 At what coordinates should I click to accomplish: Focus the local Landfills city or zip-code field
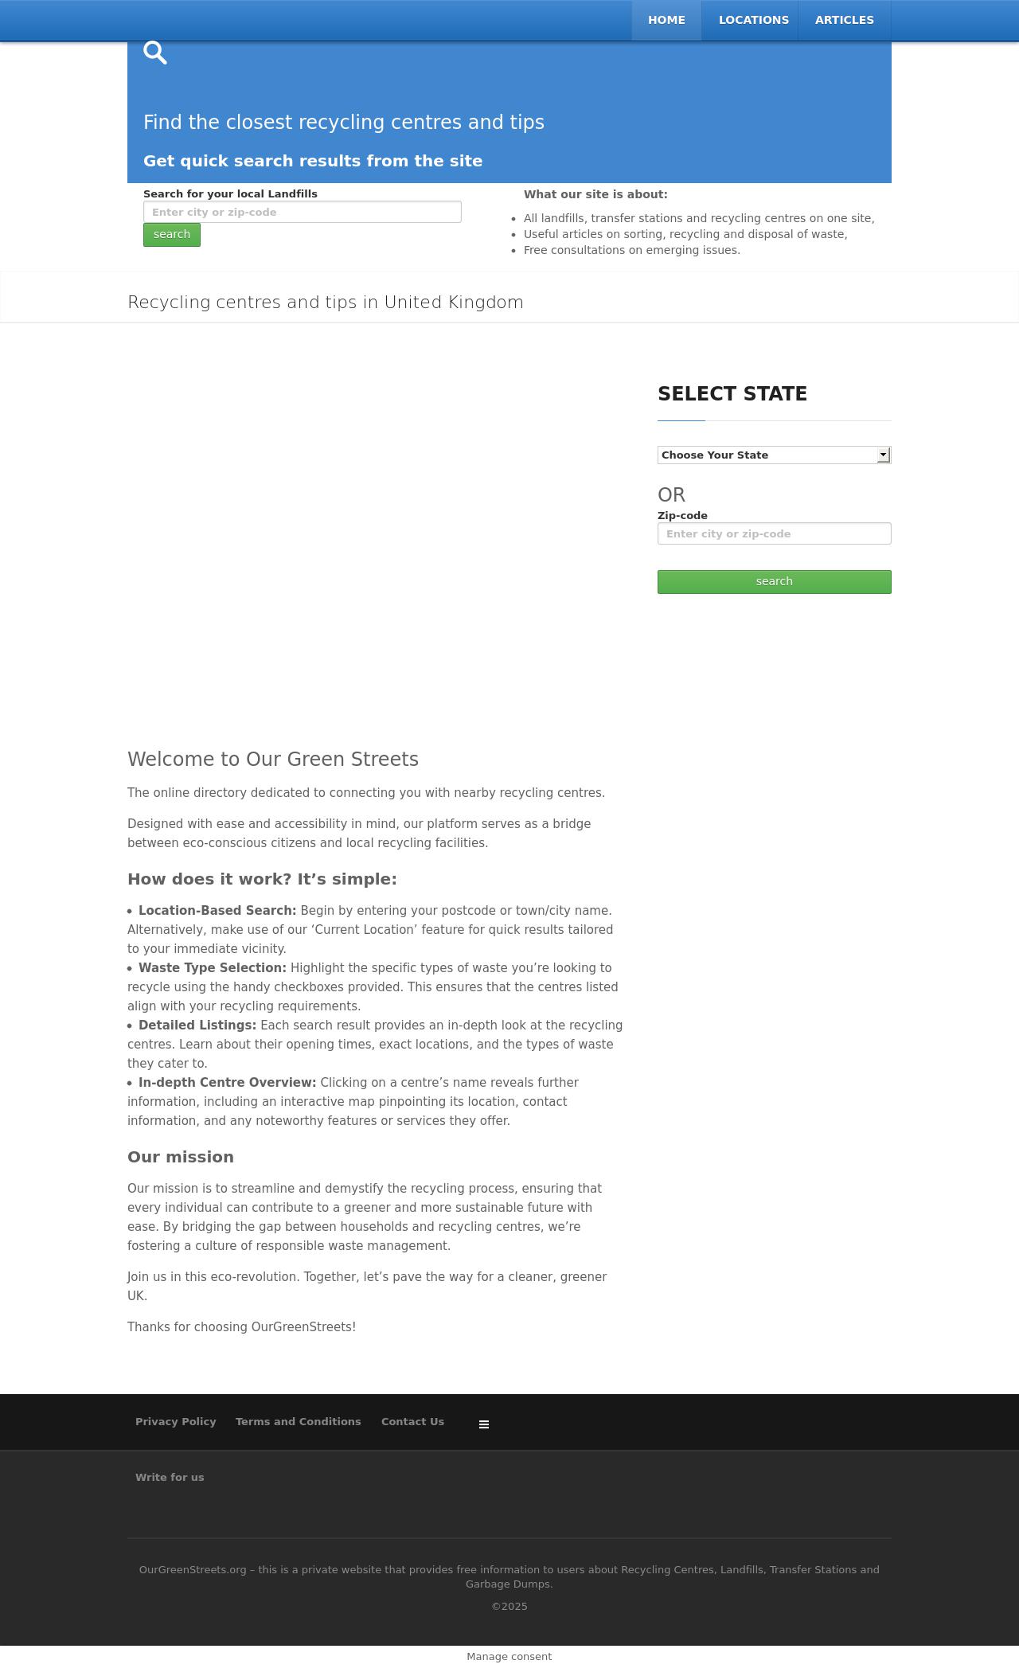point(303,212)
